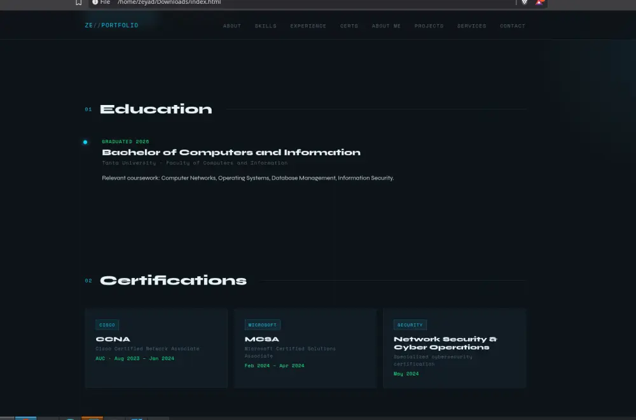Click the Certifications section heading
Image resolution: width=636 pixels, height=420 pixels.
pos(173,281)
